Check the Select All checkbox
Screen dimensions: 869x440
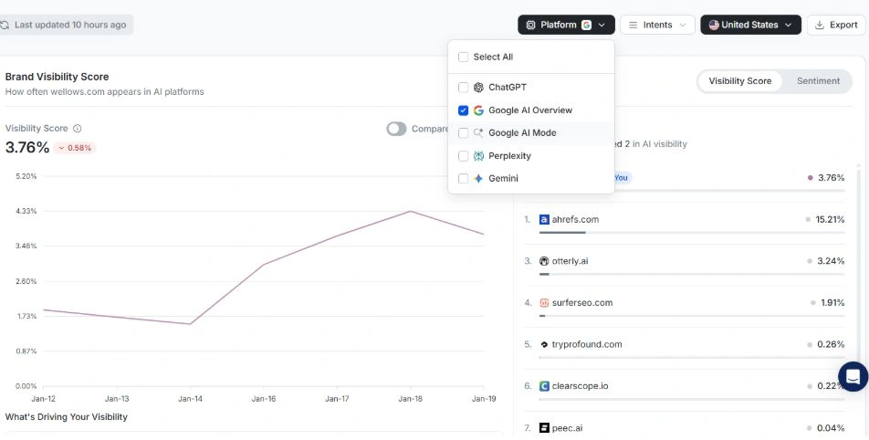pos(464,58)
